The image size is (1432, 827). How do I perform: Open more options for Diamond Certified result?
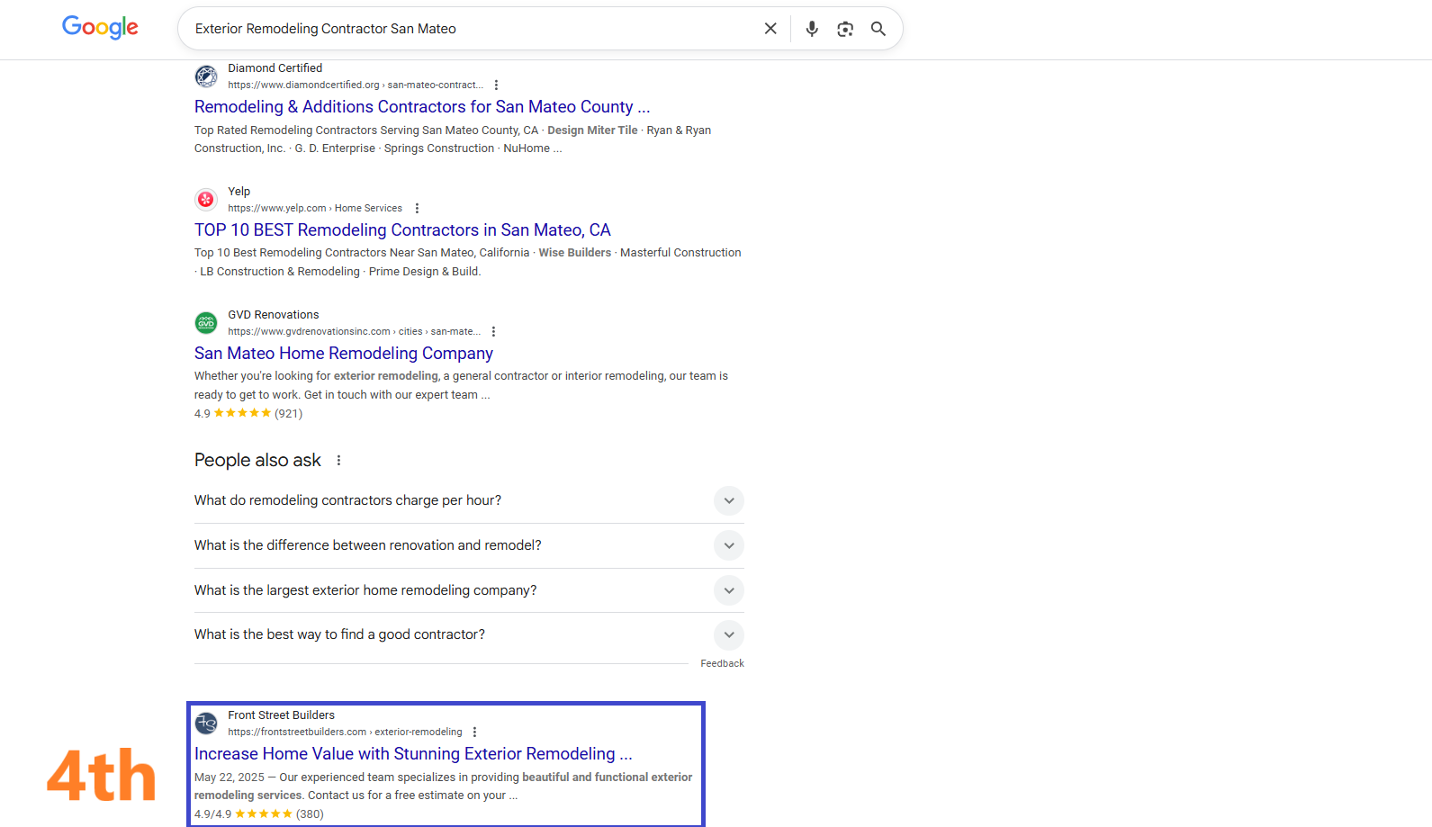[x=496, y=85]
